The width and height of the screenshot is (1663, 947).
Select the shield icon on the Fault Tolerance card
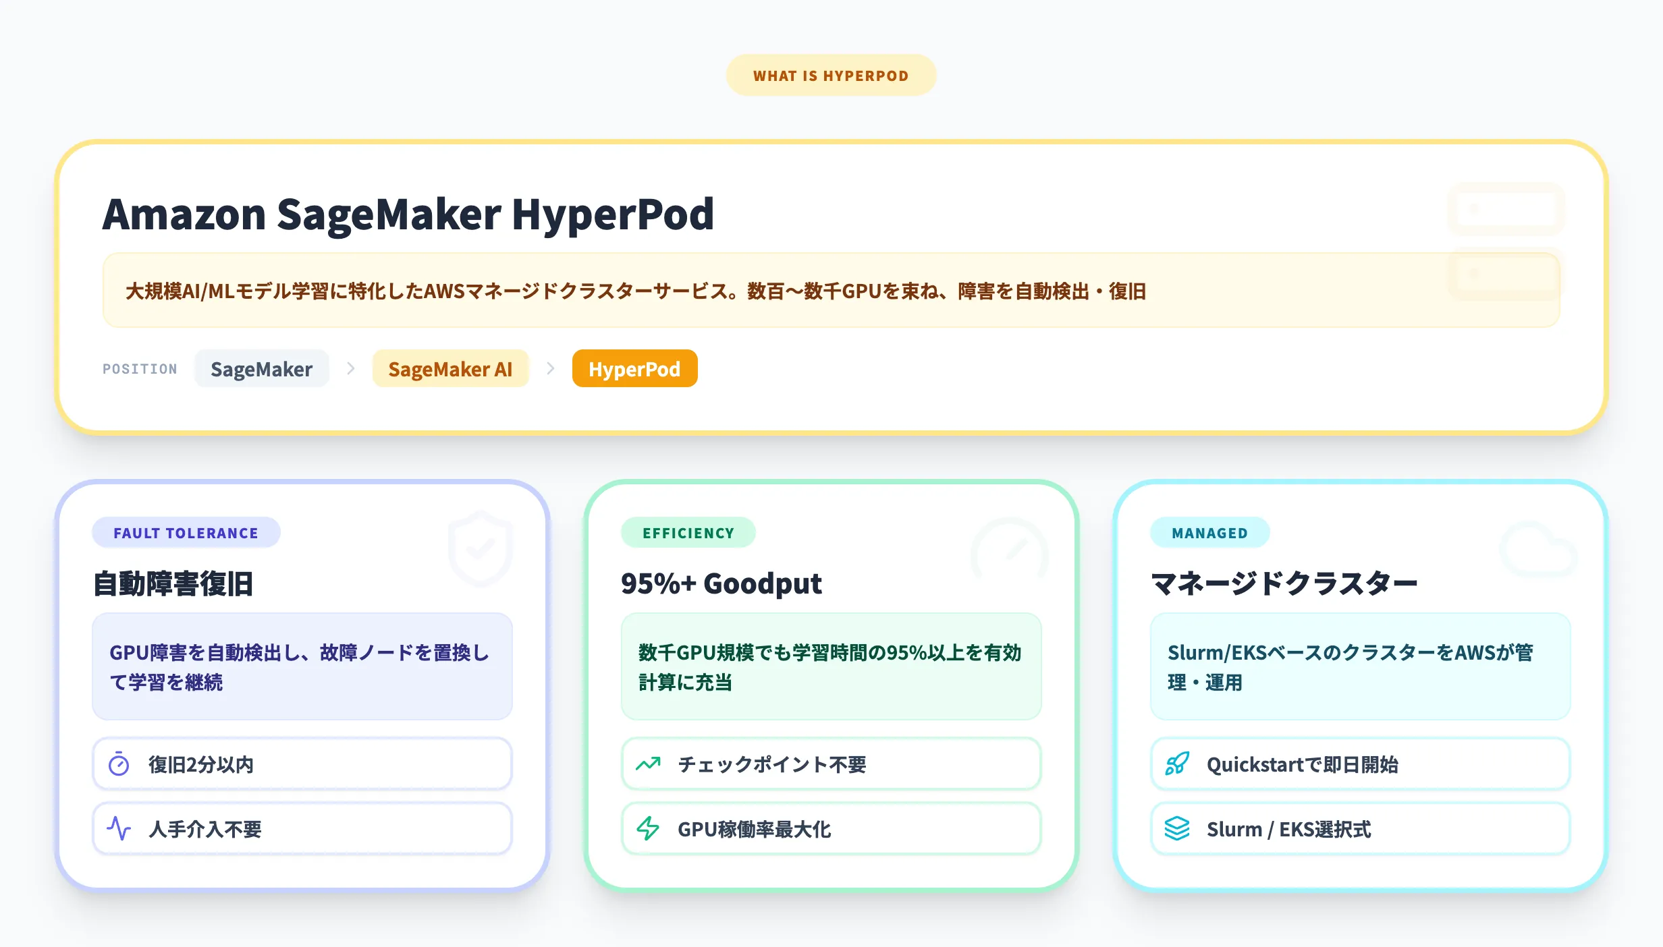point(479,548)
